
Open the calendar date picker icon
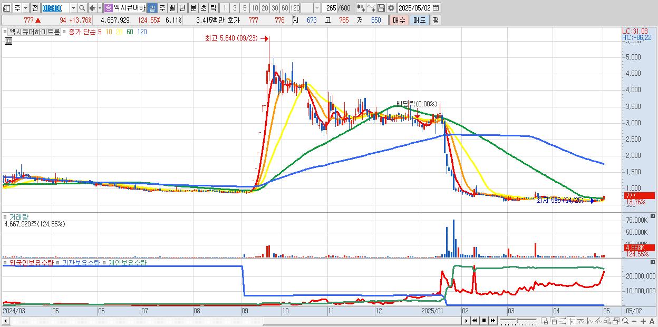click(x=436, y=8)
